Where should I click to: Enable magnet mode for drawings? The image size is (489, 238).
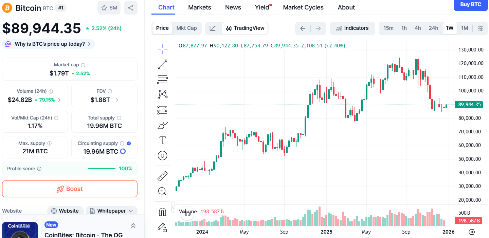click(162, 212)
